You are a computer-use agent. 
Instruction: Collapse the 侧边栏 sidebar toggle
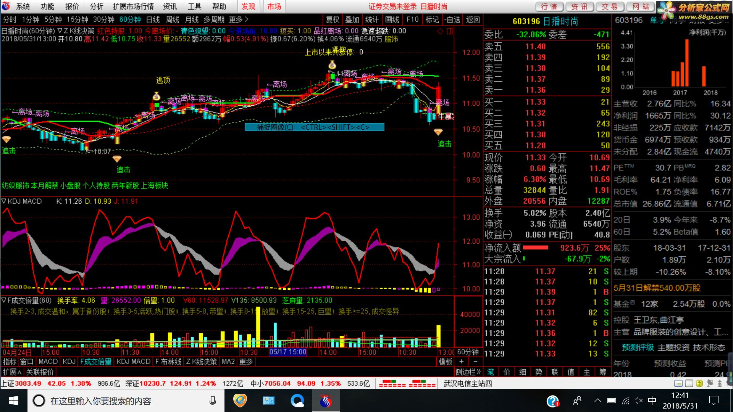(468, 372)
